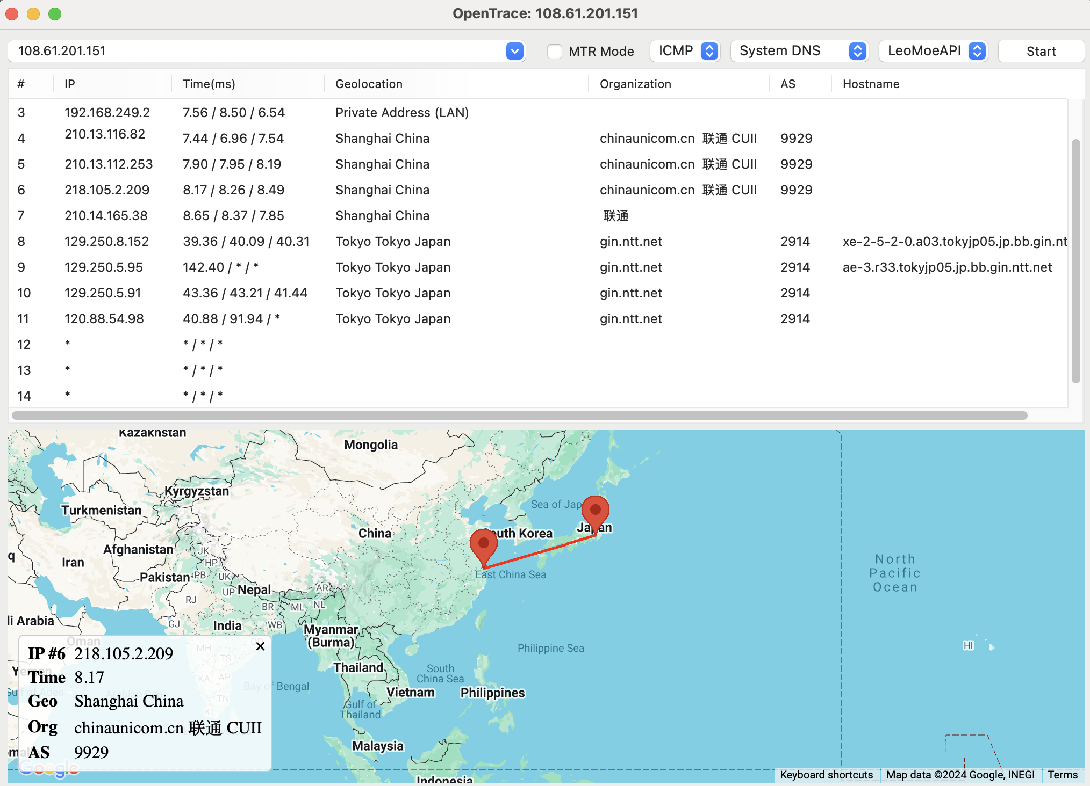Open the System DNS dropdown
The height and width of the screenshot is (786, 1090).
pyautogui.click(x=799, y=51)
